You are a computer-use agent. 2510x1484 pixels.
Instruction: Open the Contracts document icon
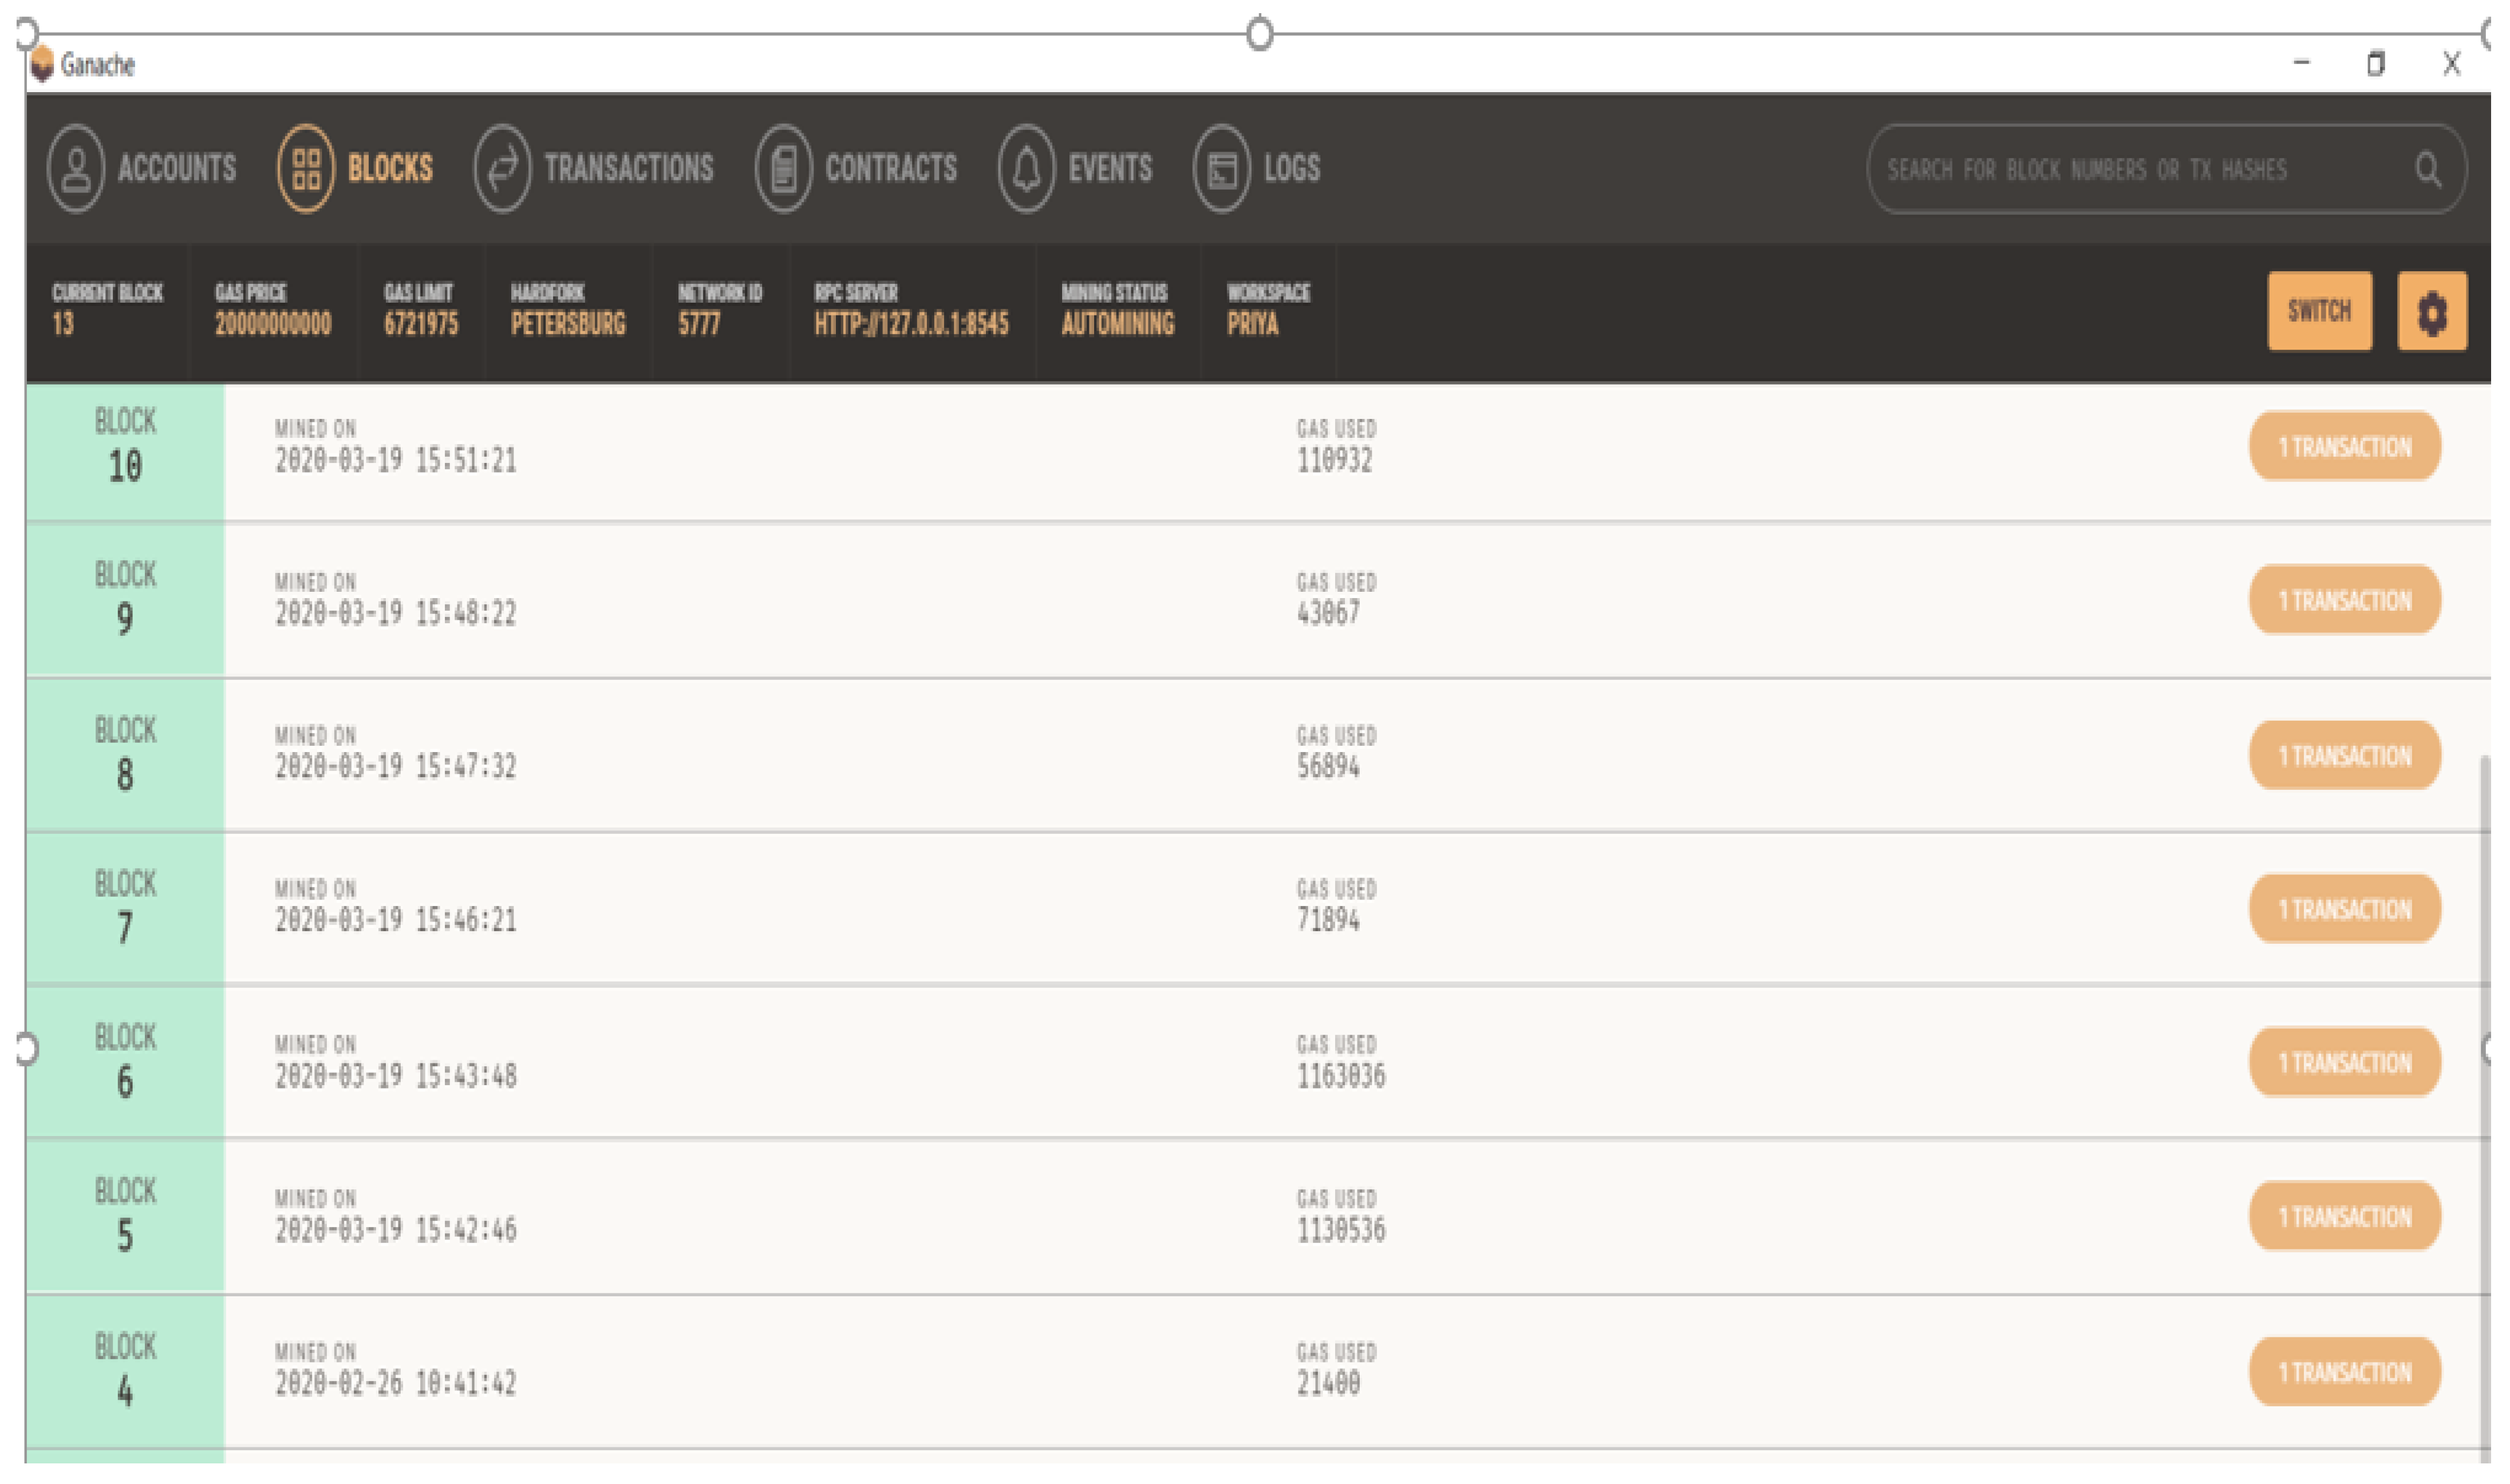(783, 168)
